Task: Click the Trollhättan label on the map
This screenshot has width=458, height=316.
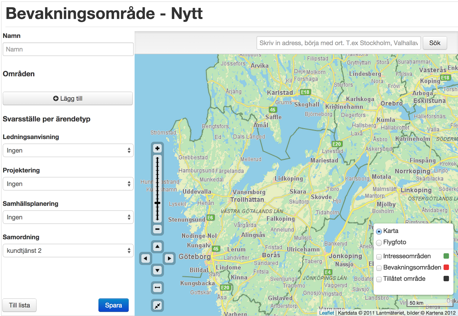Action: point(247,200)
